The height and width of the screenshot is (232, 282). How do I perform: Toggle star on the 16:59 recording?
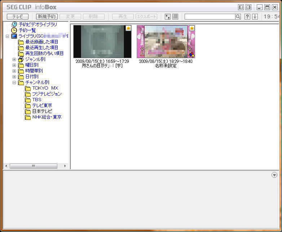pos(128,28)
